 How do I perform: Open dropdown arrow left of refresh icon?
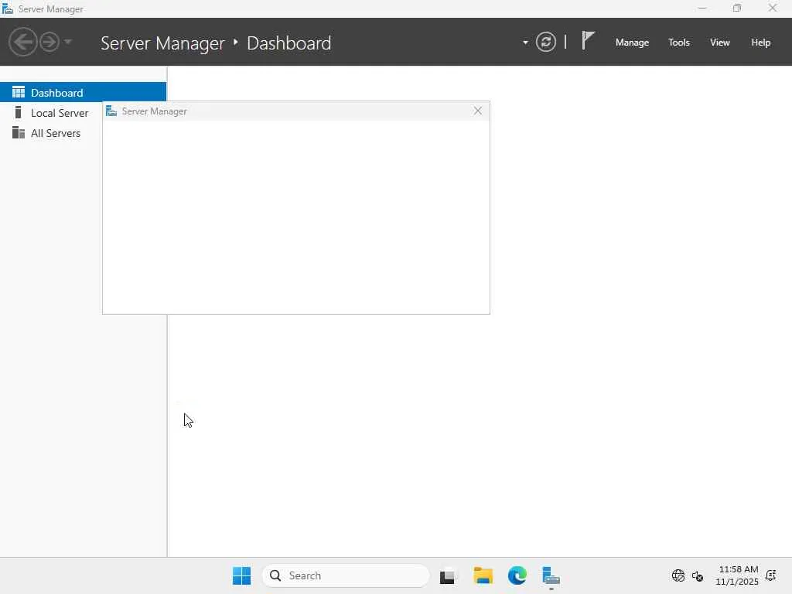525,43
